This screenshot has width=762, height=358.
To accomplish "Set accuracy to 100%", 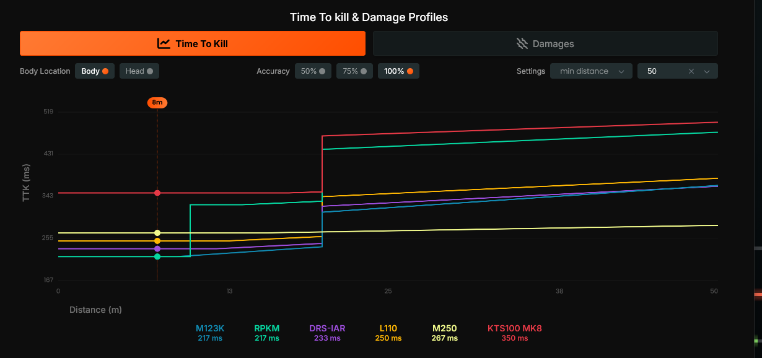I will [398, 71].
